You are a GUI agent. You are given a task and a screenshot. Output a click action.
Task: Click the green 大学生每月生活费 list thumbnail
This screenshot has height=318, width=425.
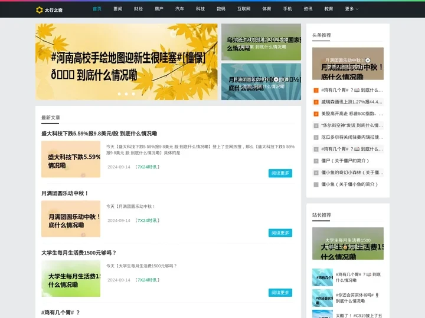coord(71,279)
